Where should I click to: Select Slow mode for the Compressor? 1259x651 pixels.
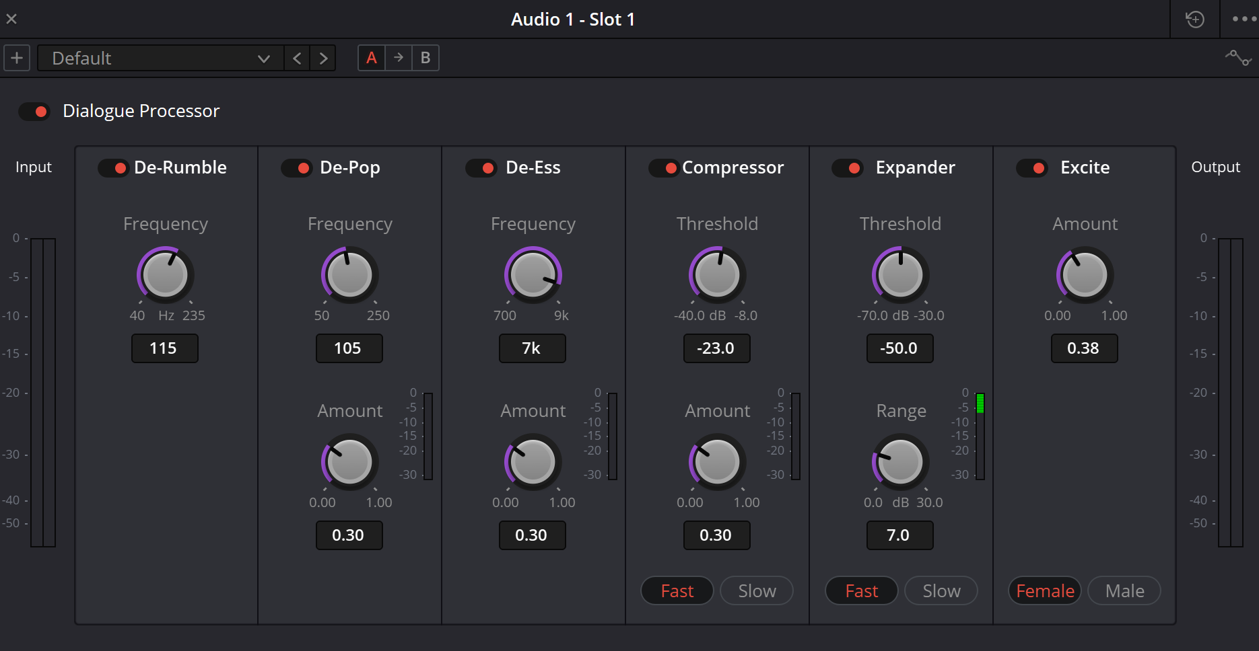click(757, 590)
